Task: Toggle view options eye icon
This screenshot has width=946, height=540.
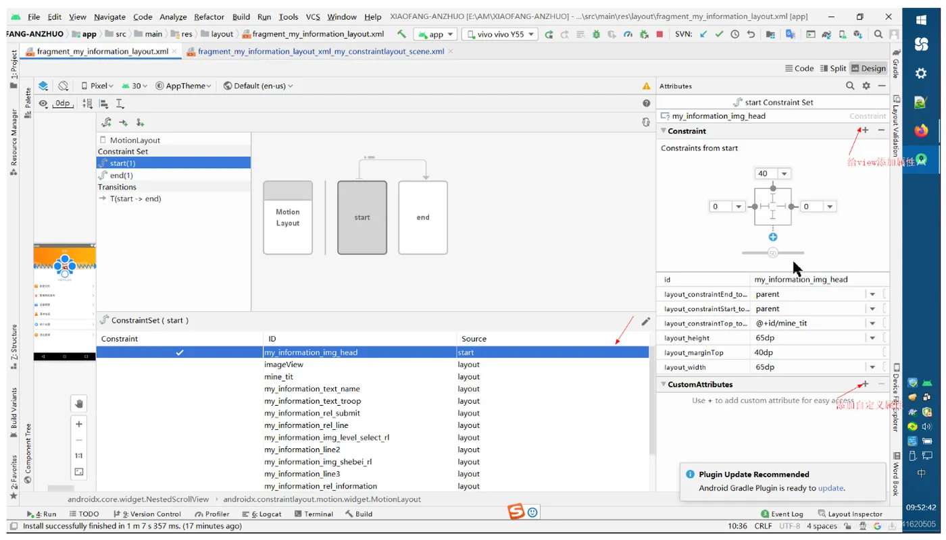Action: [43, 103]
